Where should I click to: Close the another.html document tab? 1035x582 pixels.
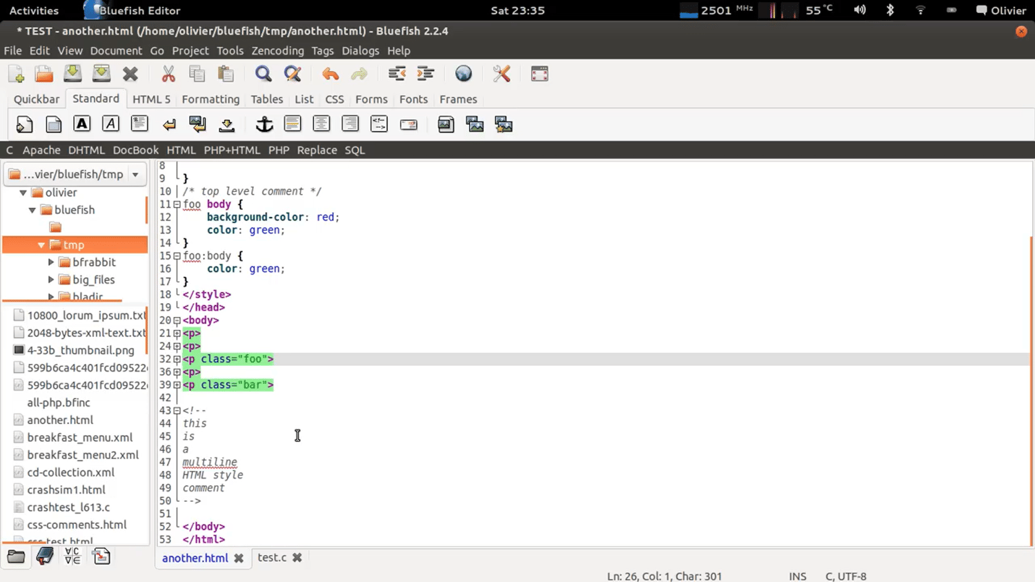pos(239,558)
